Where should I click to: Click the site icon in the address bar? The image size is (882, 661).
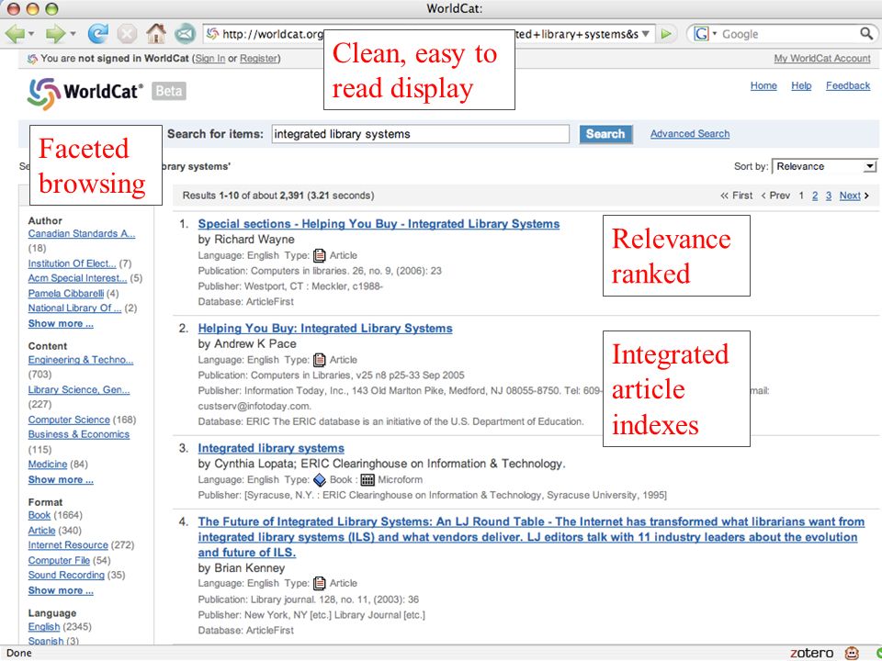click(x=212, y=34)
